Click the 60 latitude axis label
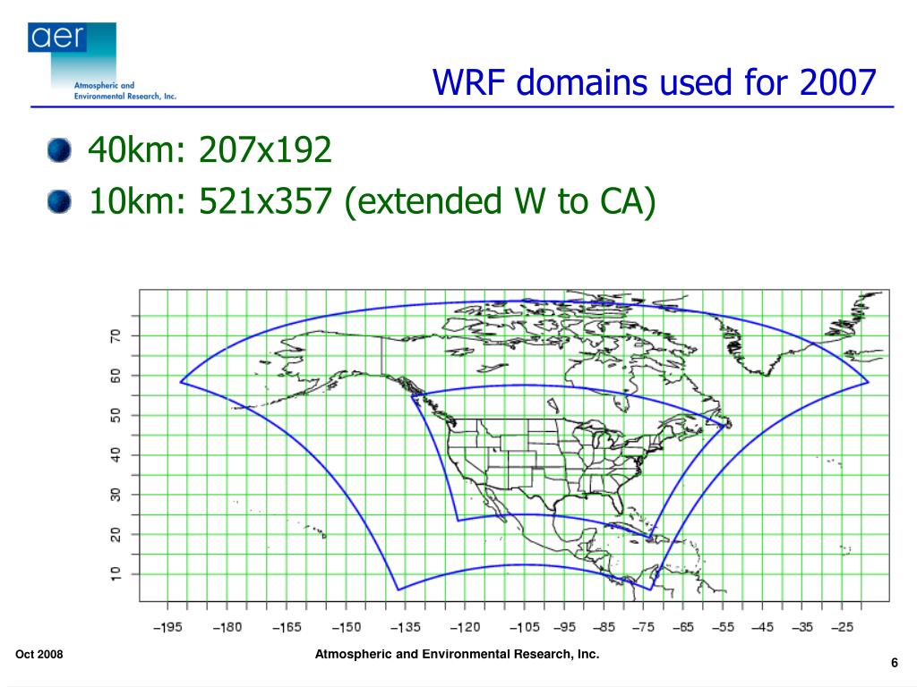917x687 pixels. [116, 376]
